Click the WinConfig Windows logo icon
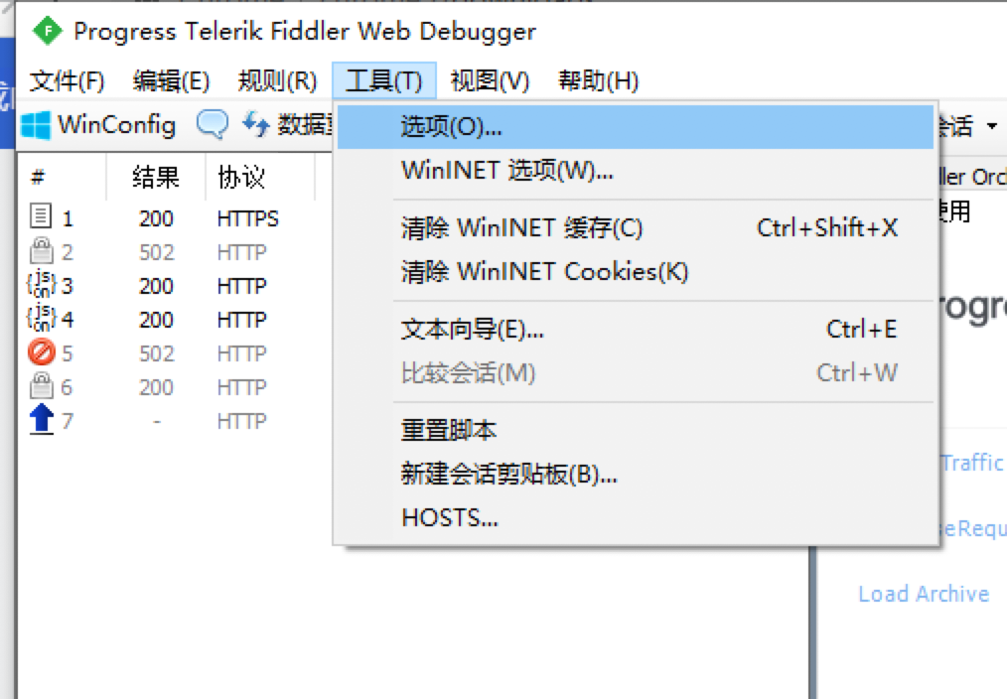The image size is (1007, 699). [36, 125]
